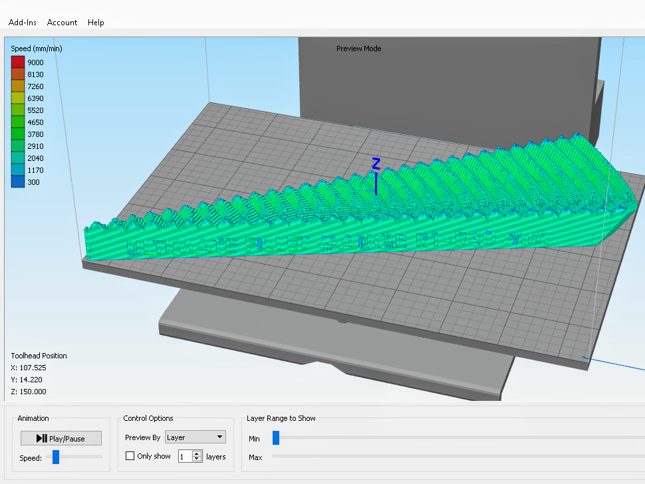
Task: Open the Preview By dropdown
Action: [195, 437]
